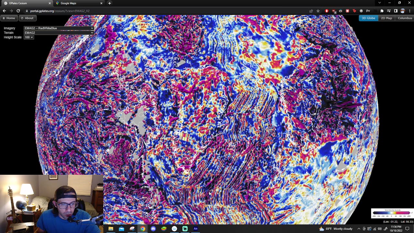Click the address bar URL
Image resolution: width=414 pixels, height=233 pixels.
(x=60, y=11)
